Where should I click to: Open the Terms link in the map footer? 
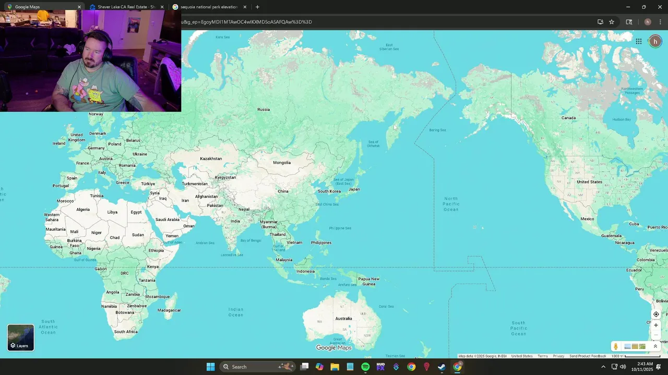point(543,356)
